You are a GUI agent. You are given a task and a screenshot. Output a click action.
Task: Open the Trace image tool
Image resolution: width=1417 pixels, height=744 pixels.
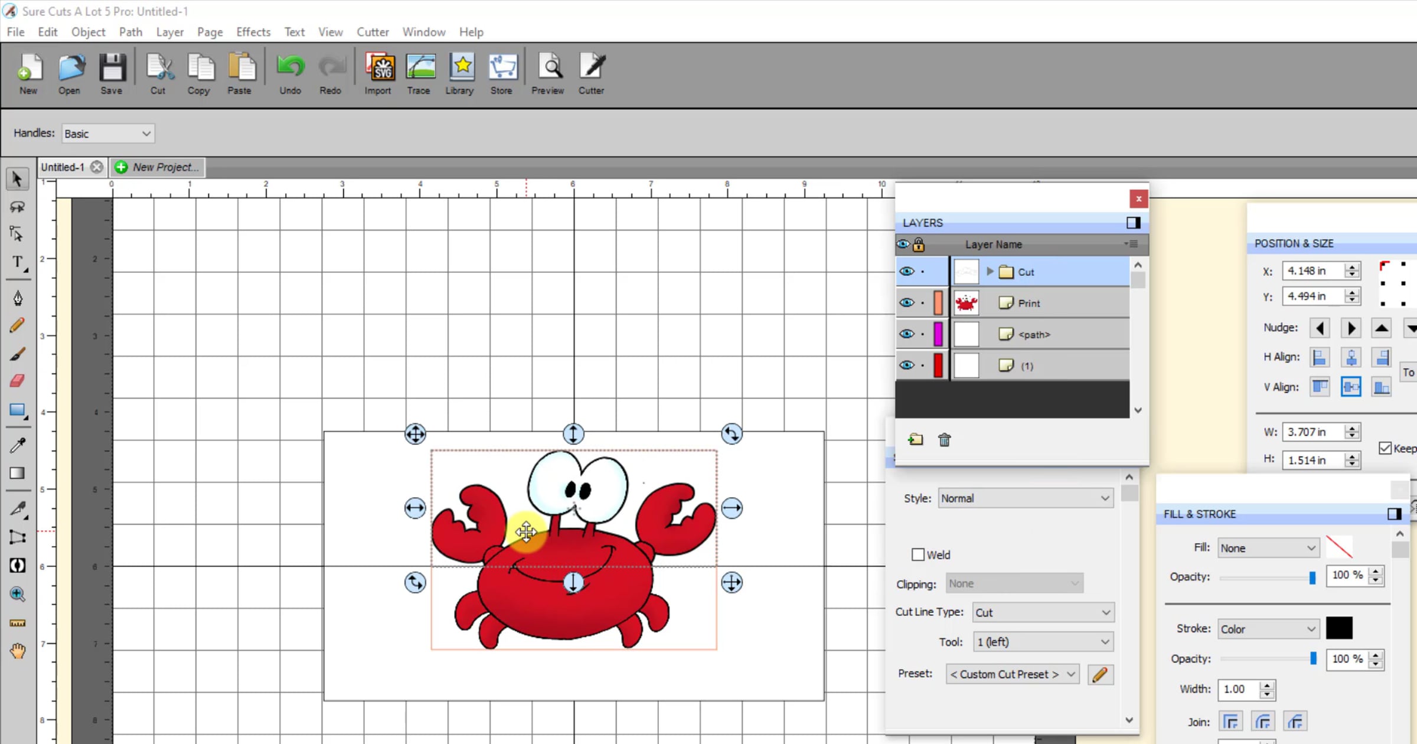419,74
